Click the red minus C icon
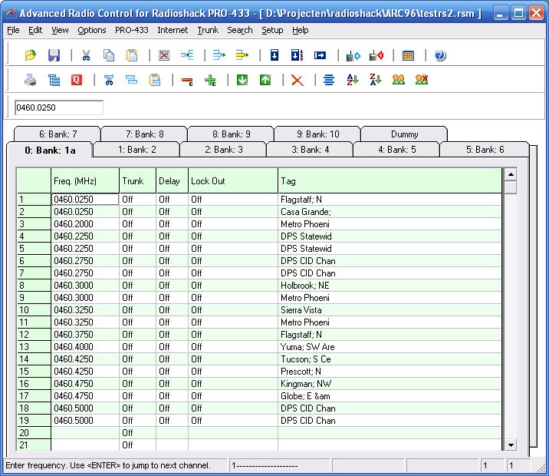The height and width of the screenshot is (476, 549). click(x=187, y=81)
